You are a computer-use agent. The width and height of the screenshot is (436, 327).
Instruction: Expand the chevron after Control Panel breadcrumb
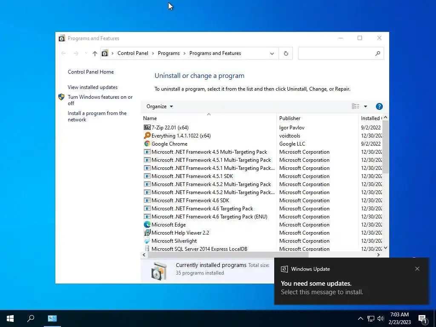[x=153, y=53]
